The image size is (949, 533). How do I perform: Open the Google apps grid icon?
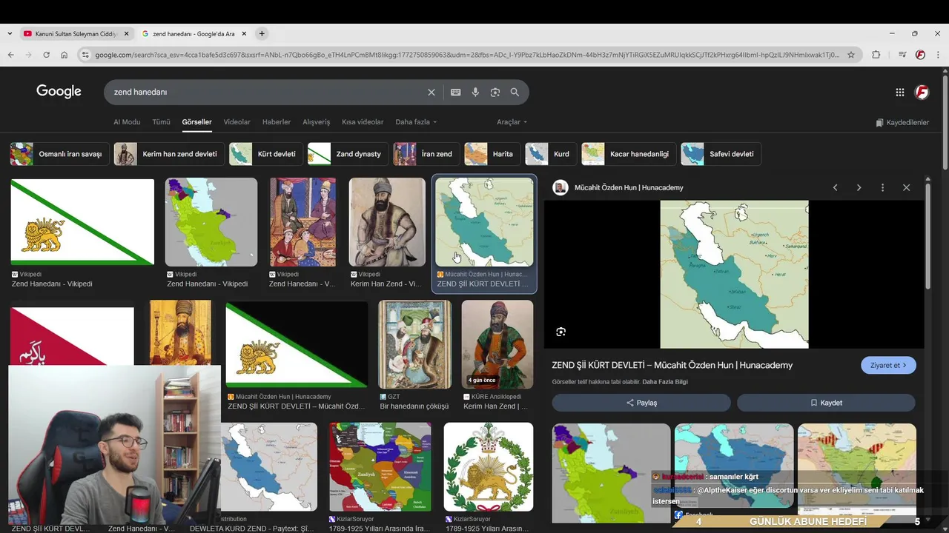pyautogui.click(x=899, y=93)
